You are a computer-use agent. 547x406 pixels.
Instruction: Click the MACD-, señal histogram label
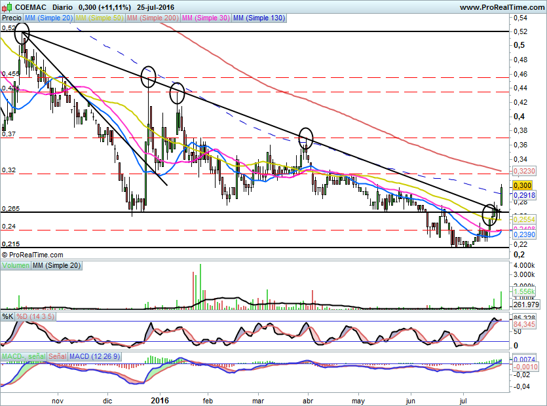(24, 356)
